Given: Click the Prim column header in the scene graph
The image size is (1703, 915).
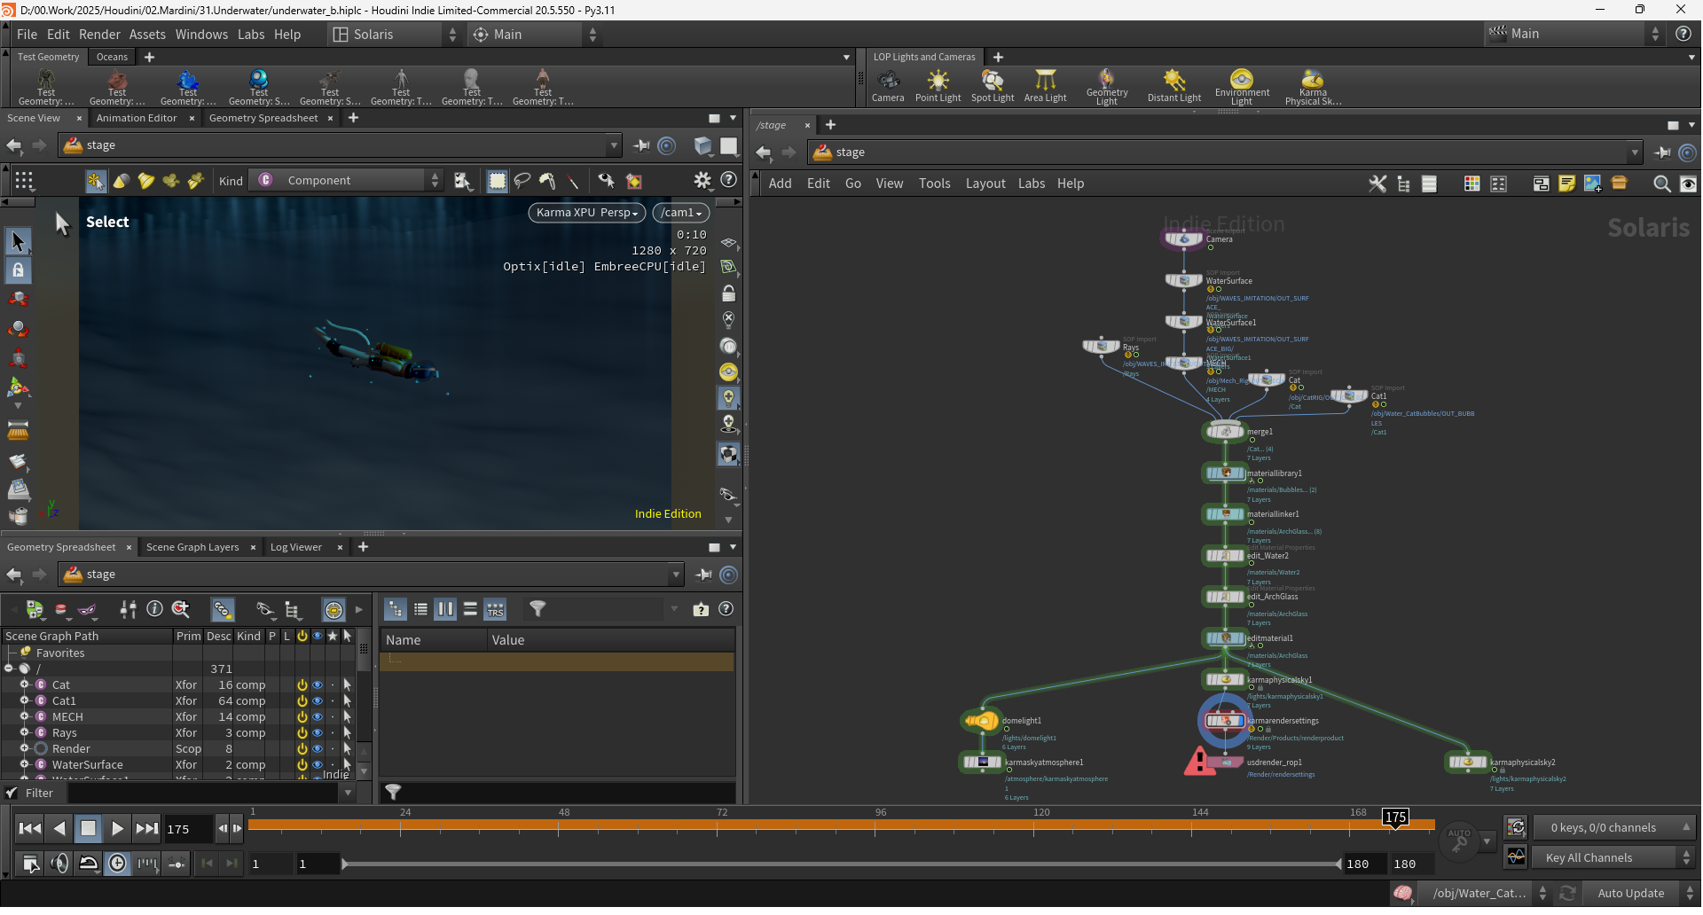Looking at the screenshot, I should [x=188, y=637].
